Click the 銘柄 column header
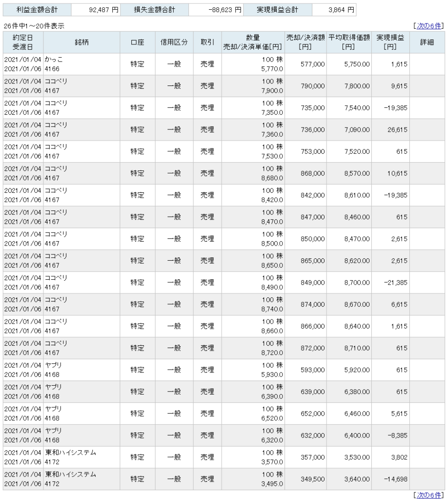Screen dimensions: 447x500 [81, 42]
